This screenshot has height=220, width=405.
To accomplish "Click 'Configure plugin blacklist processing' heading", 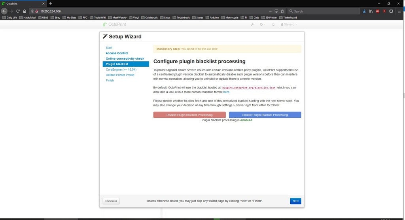I will [199, 61].
